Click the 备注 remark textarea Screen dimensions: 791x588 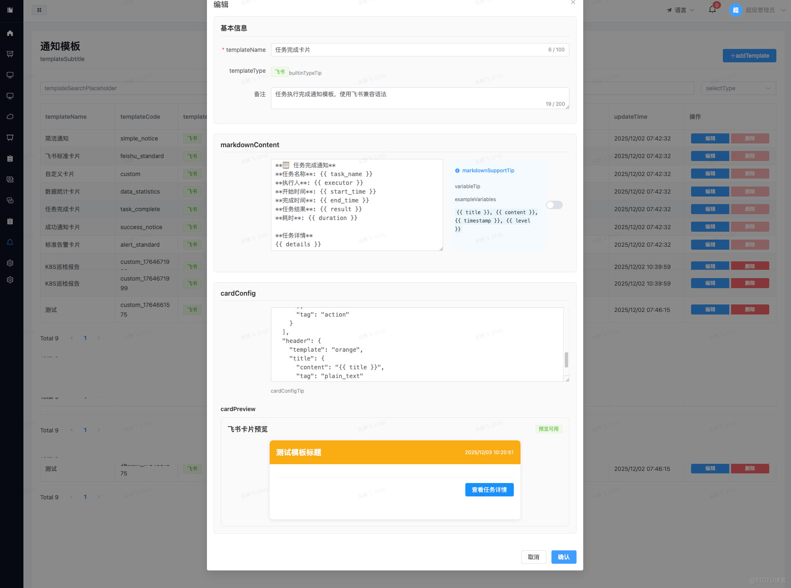420,98
